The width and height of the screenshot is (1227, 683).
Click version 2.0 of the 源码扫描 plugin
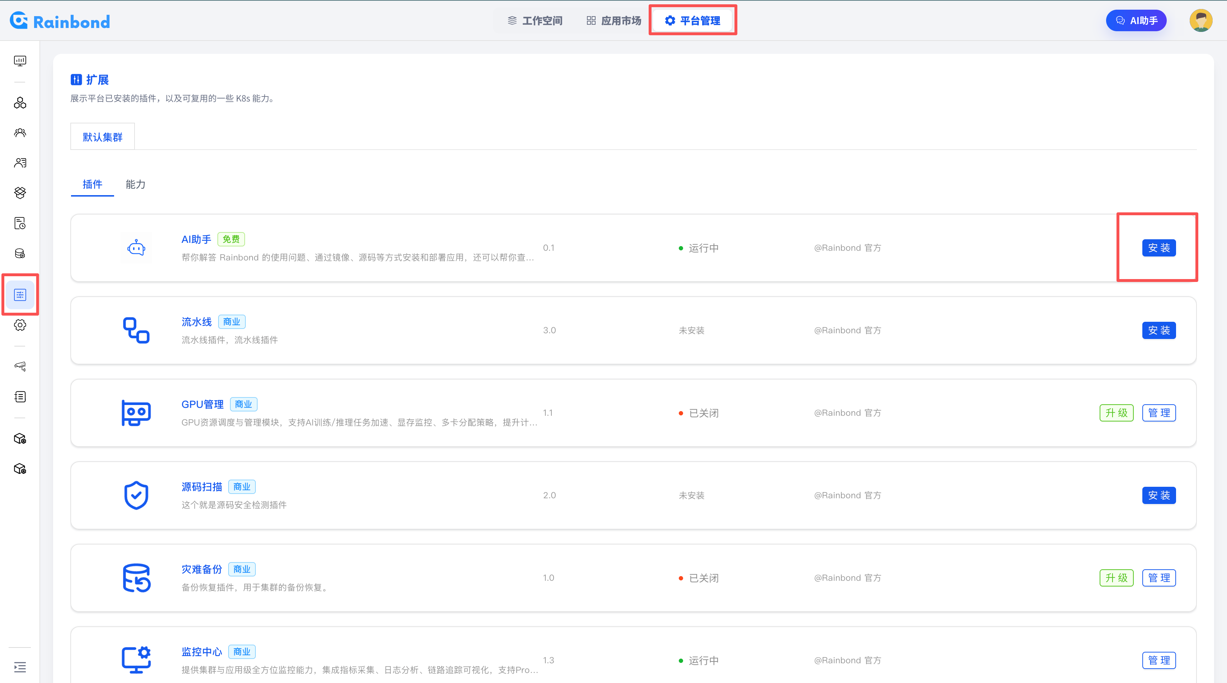549,495
